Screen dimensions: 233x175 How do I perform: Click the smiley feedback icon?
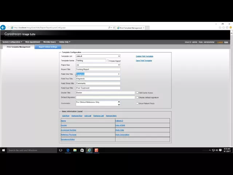(230, 28)
